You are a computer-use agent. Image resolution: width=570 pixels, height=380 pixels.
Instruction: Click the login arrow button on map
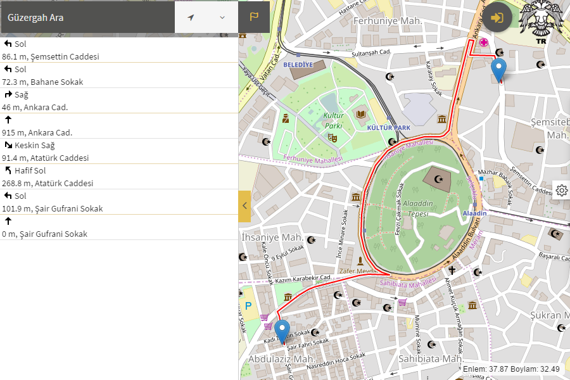(x=497, y=17)
